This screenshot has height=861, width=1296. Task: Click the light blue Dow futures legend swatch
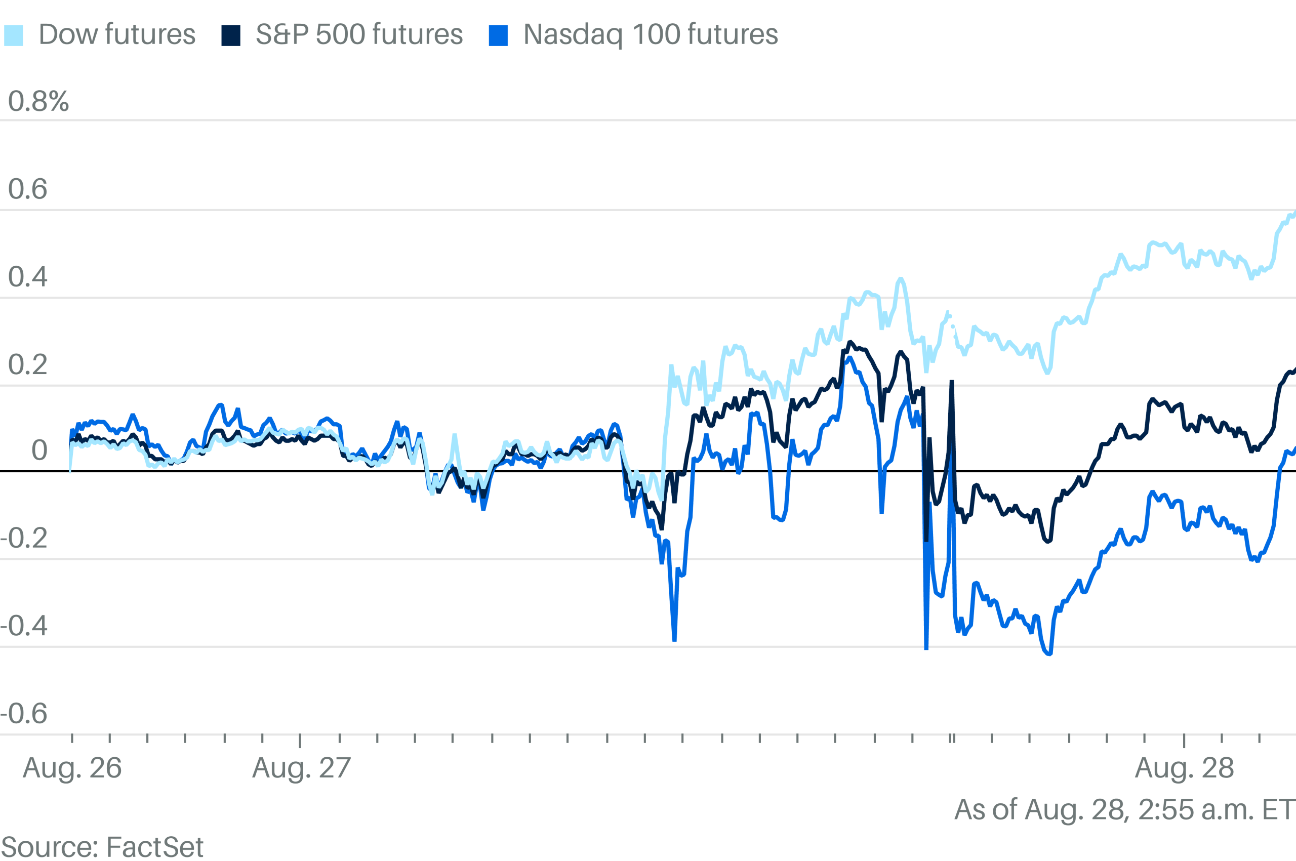(14, 35)
